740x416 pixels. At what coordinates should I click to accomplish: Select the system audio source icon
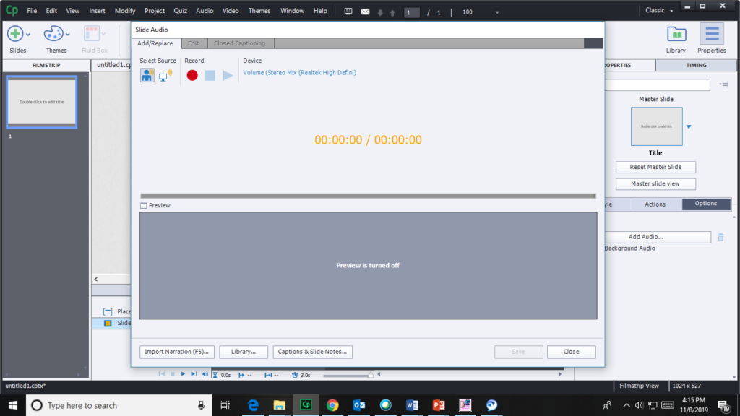pos(165,75)
